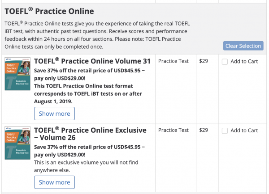This screenshot has width=269, height=194.
Task: Open the Volume 31 book cover thumbnail
Action: point(17,74)
